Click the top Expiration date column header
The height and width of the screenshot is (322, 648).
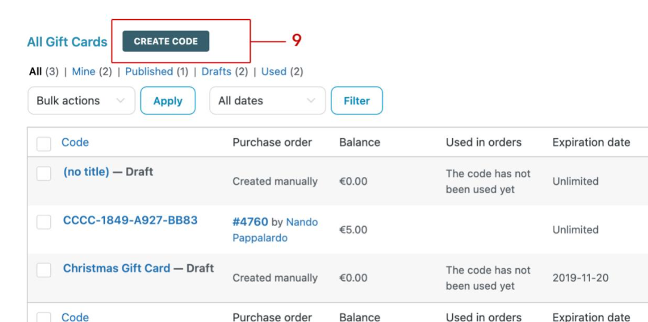(591, 143)
